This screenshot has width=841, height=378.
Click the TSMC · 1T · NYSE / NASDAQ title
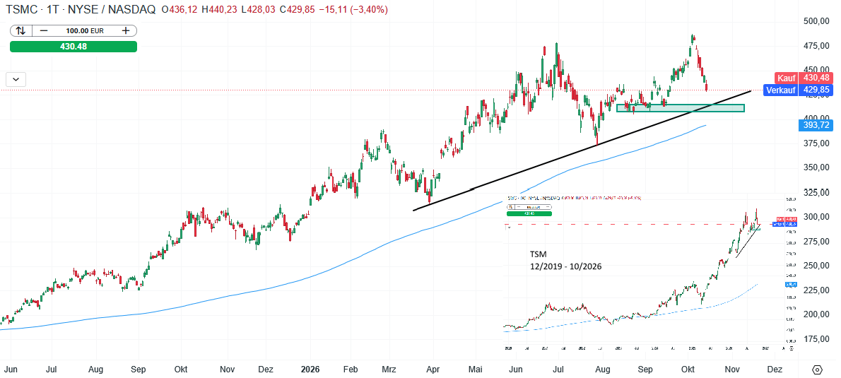[x=80, y=10]
